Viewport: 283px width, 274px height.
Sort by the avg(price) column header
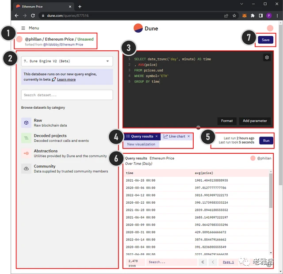[204, 173]
